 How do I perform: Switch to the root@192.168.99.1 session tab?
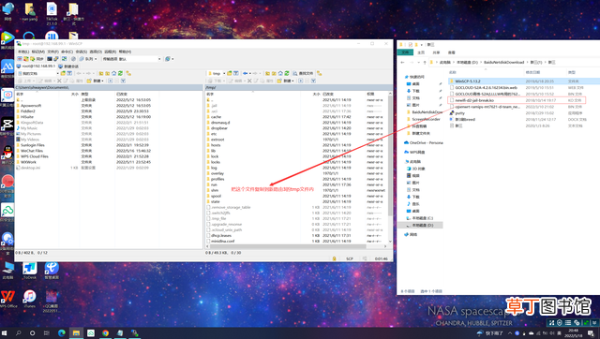[37, 66]
